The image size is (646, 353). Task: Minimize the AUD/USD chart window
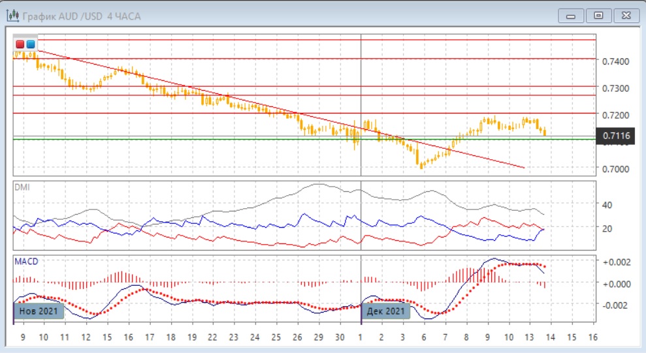click(x=570, y=16)
